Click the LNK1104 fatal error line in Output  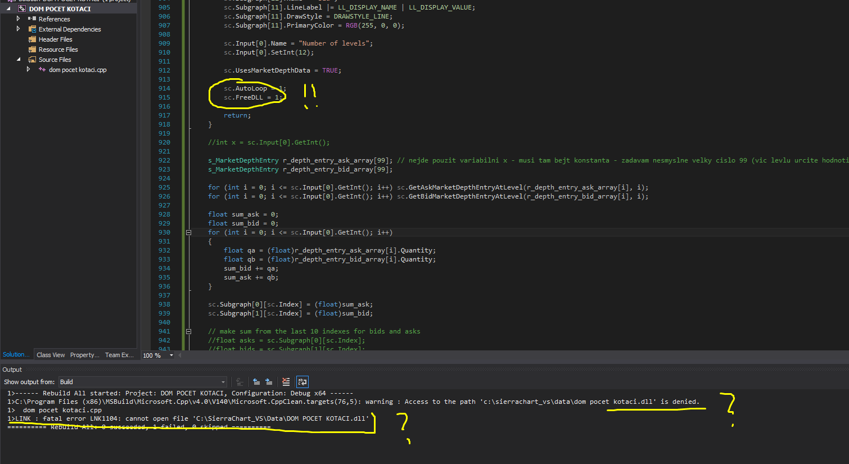(x=188, y=418)
